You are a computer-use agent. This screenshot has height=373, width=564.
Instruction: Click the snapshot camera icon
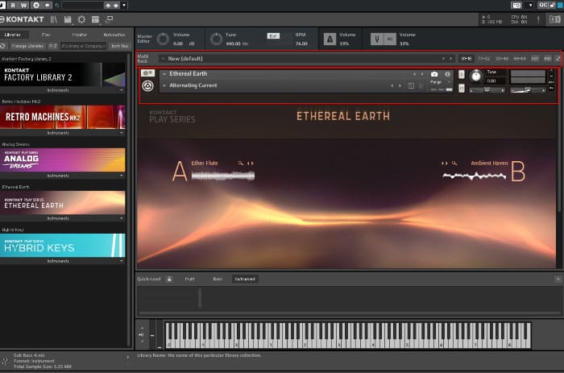tap(434, 74)
